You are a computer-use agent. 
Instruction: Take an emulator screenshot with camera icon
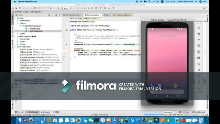(199, 58)
